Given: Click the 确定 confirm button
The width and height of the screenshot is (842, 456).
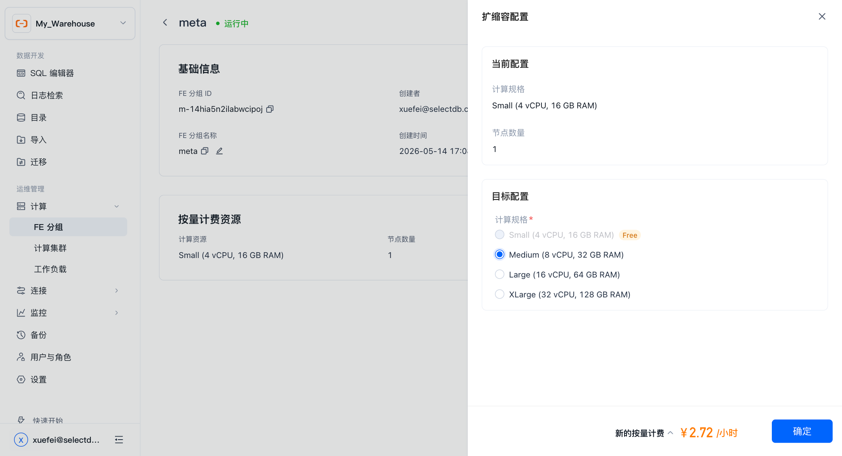Looking at the screenshot, I should pyautogui.click(x=802, y=431).
